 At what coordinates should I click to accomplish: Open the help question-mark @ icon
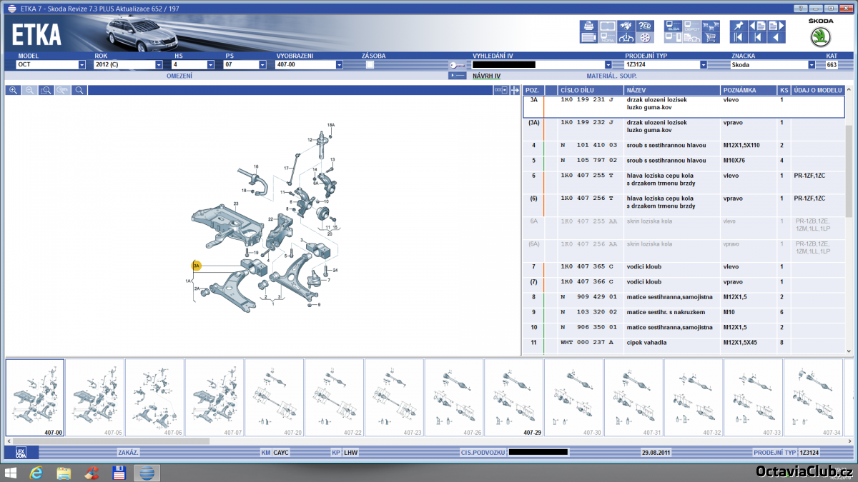tap(644, 25)
